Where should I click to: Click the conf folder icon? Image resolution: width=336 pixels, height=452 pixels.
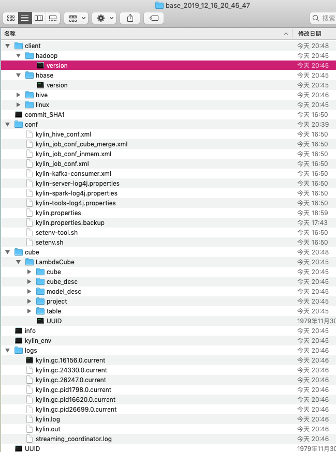[x=19, y=124]
